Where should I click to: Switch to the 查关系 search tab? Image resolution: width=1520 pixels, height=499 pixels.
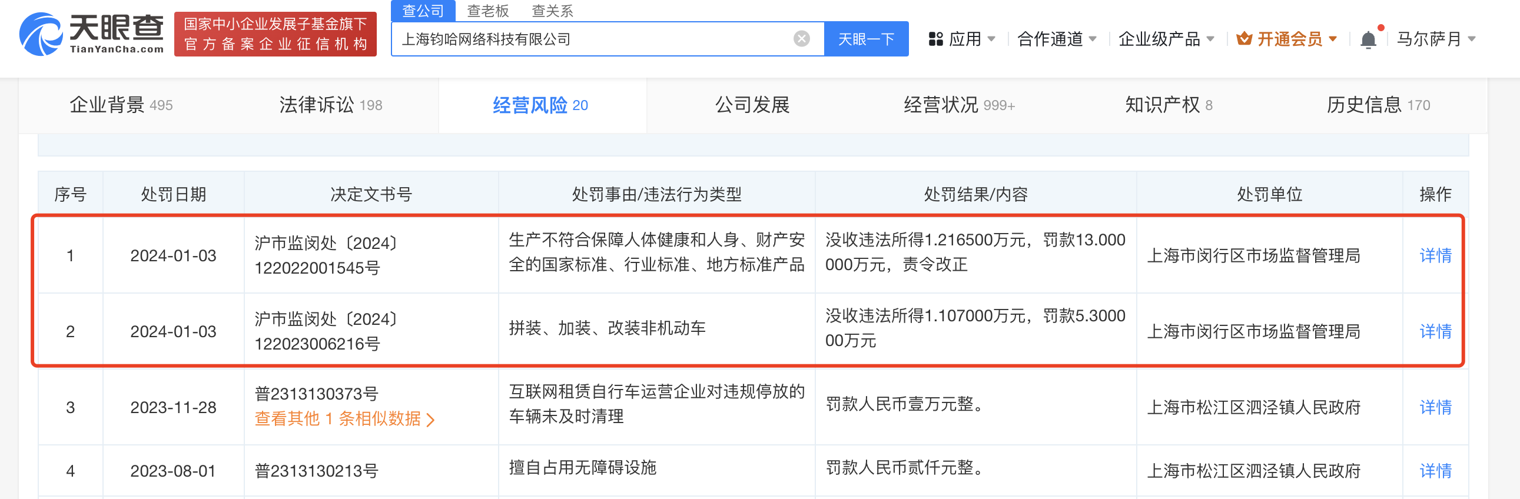point(552,11)
